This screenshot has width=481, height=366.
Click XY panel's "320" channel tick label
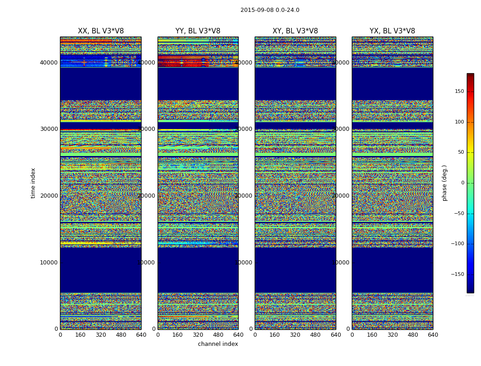coord(295,335)
